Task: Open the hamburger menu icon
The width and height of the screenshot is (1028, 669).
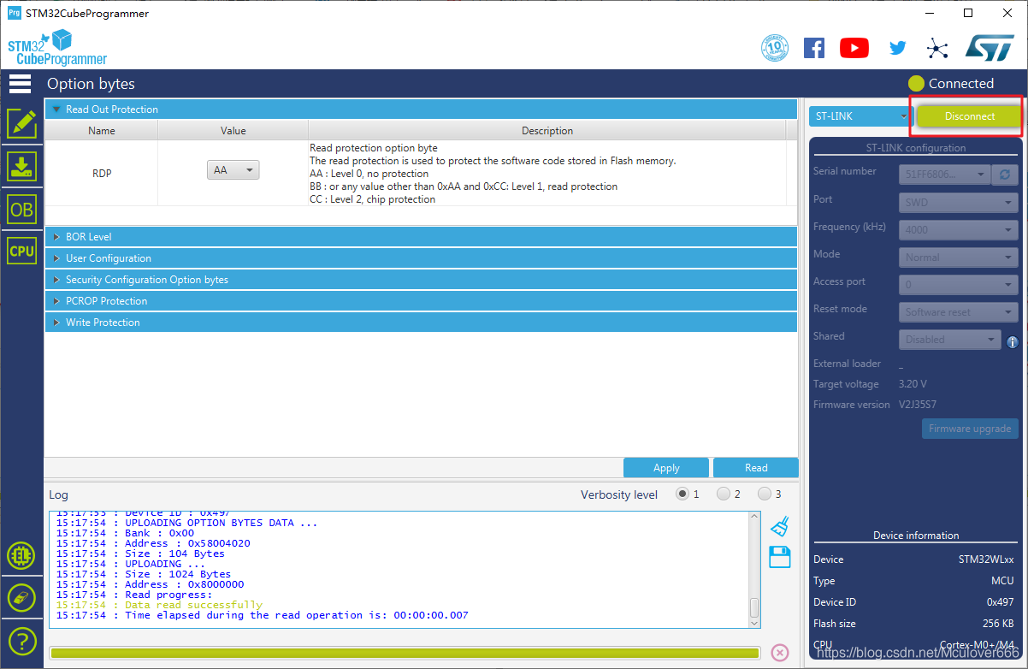Action: click(21, 83)
